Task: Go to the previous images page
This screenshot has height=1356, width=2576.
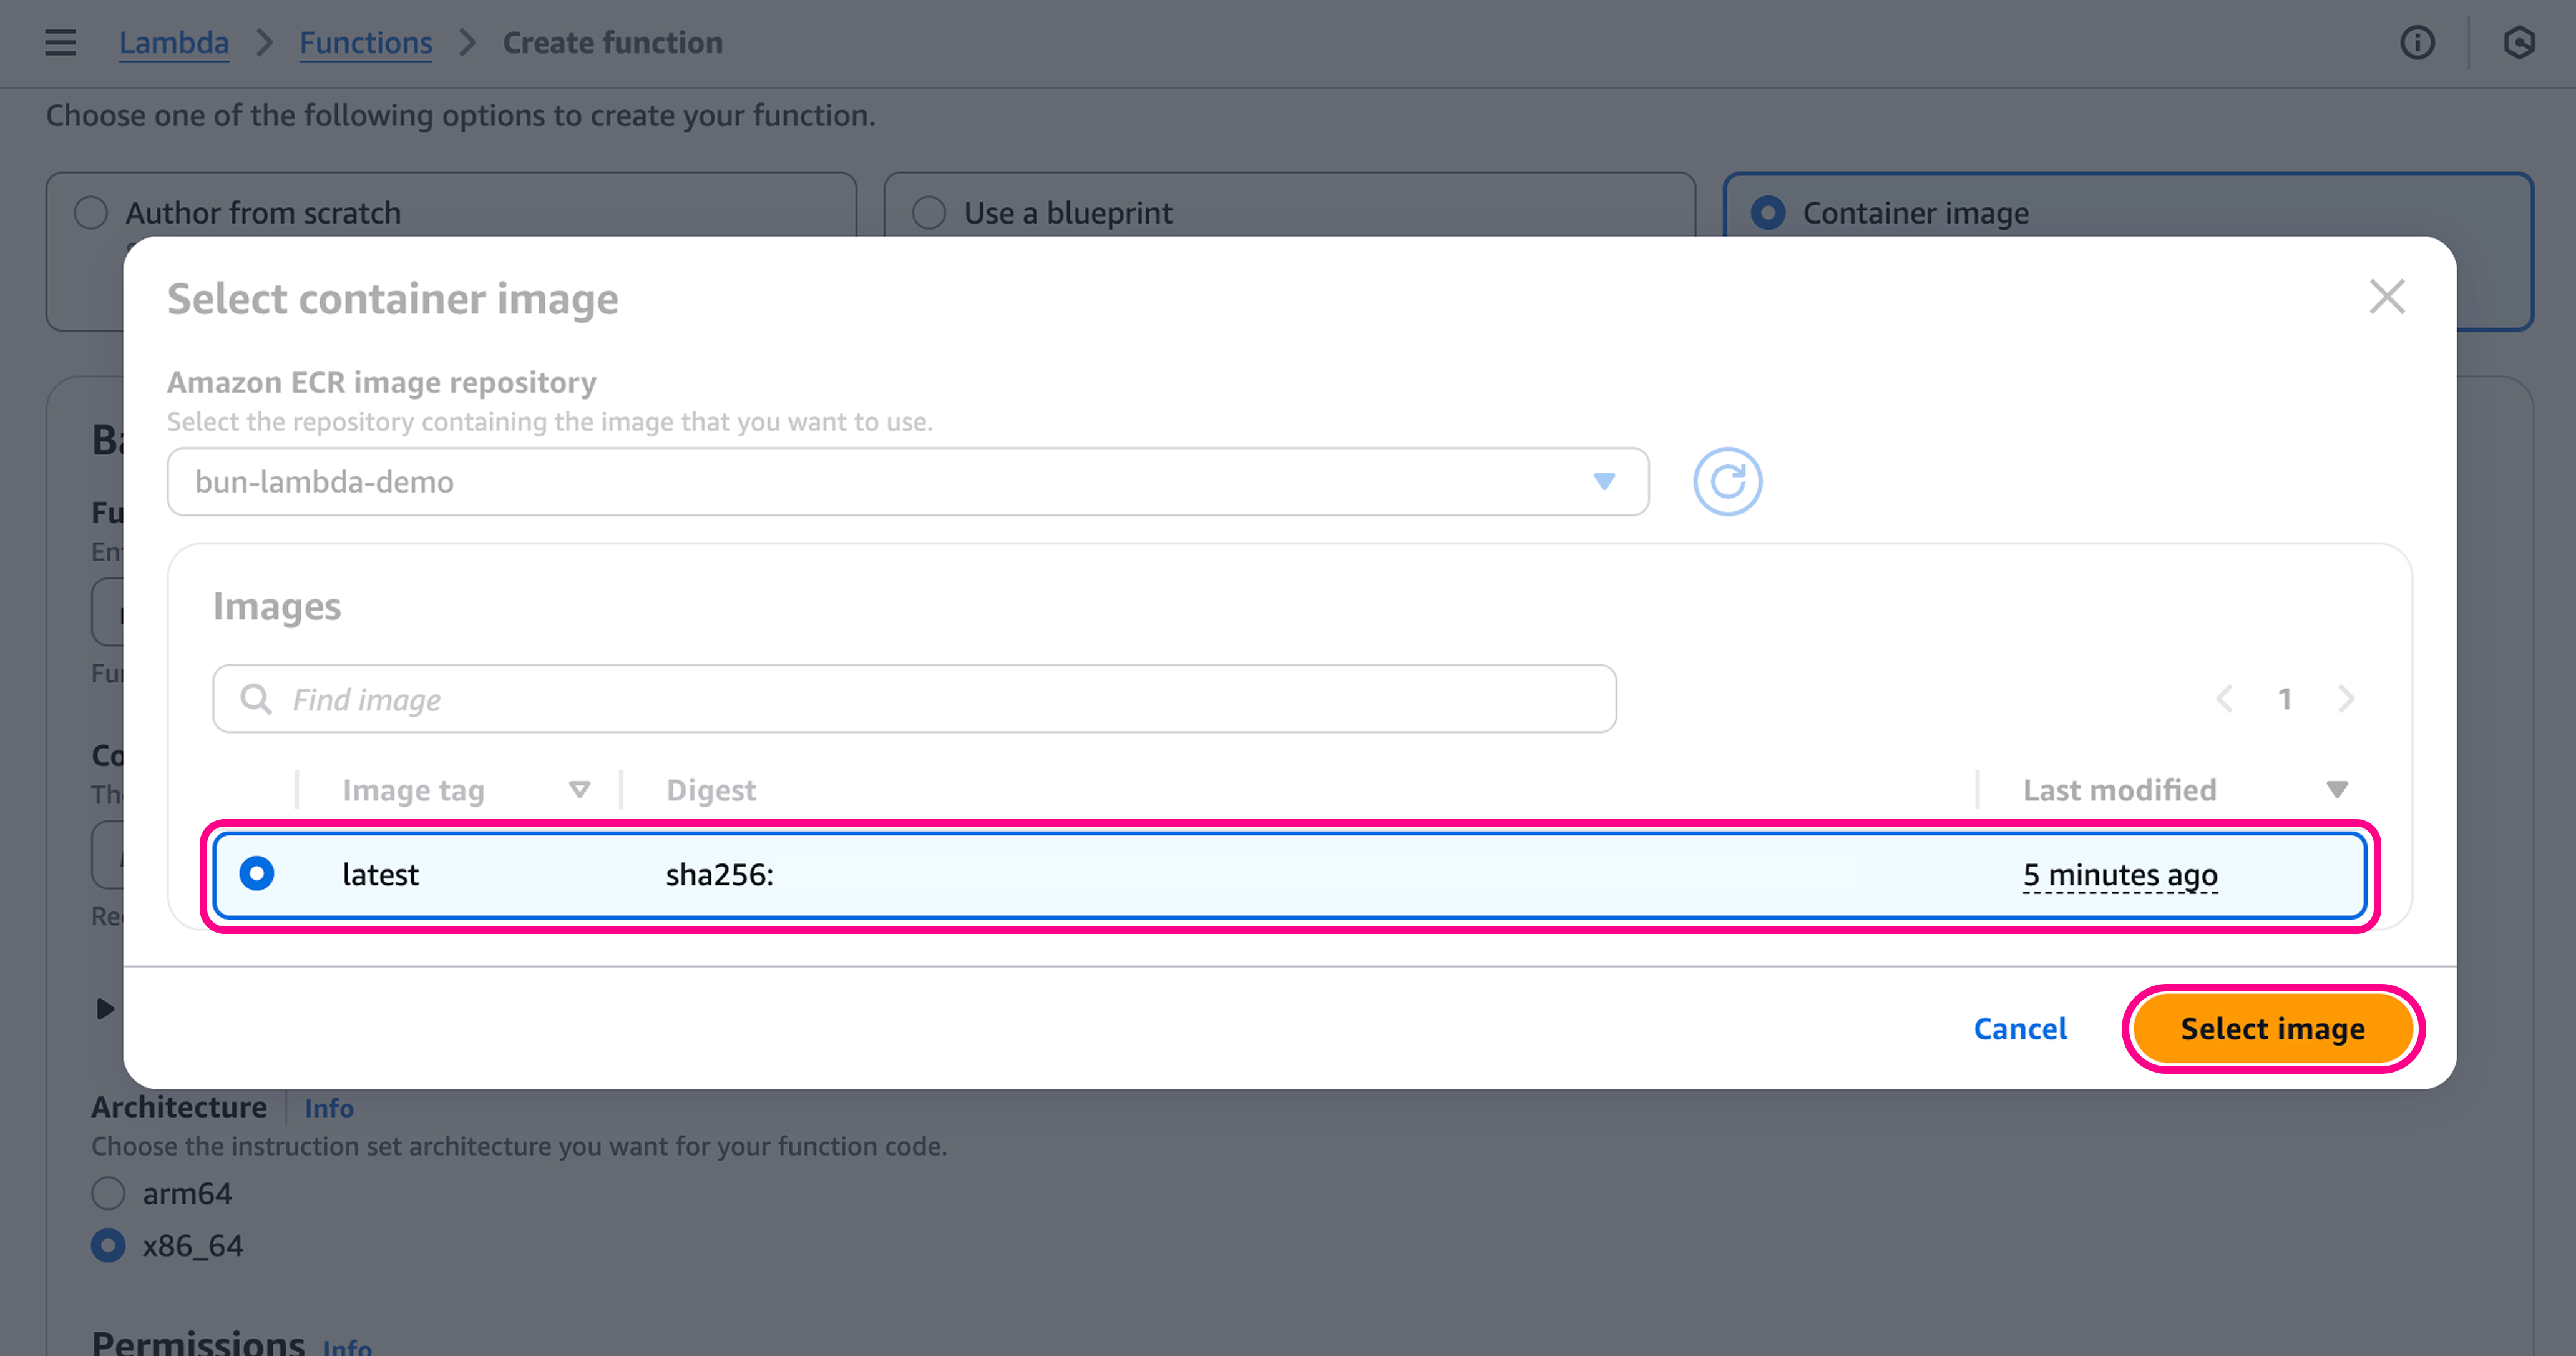Action: (2225, 699)
